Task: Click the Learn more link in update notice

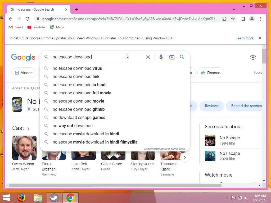Action: (245, 38)
